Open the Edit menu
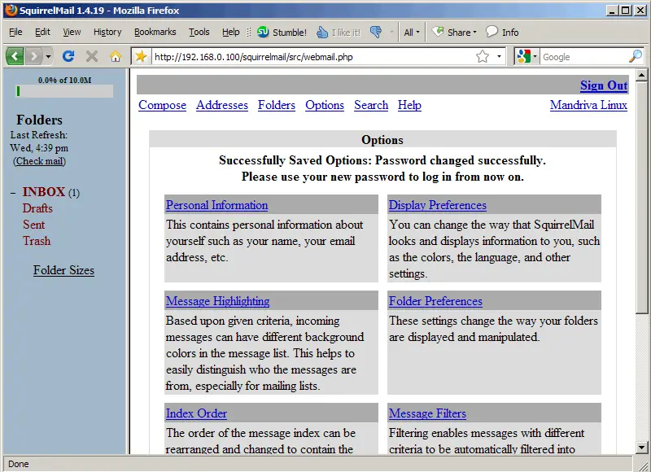The height and width of the screenshot is (472, 651). click(x=42, y=32)
